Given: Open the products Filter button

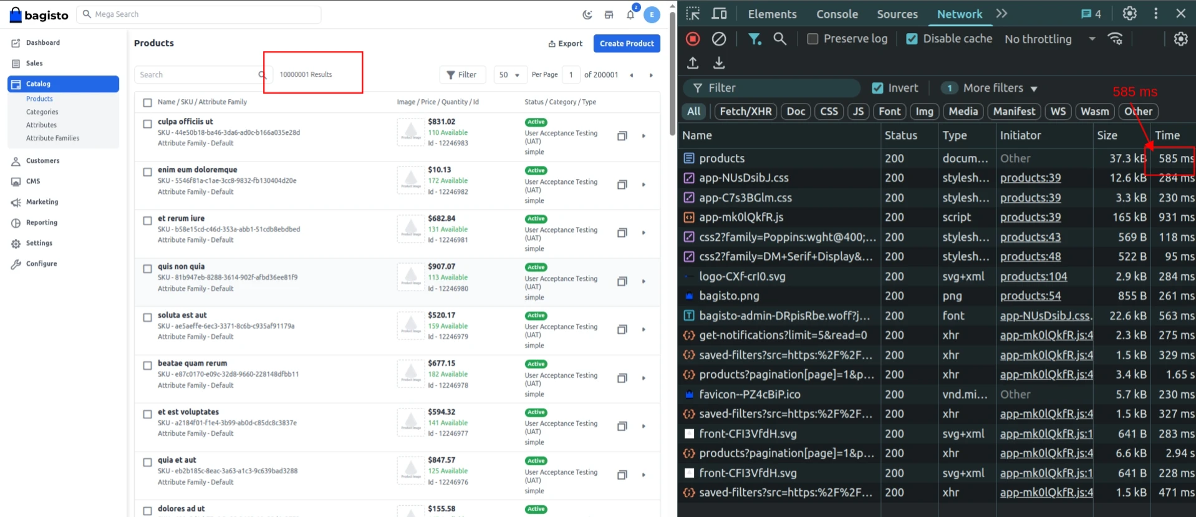Looking at the screenshot, I should coord(461,75).
